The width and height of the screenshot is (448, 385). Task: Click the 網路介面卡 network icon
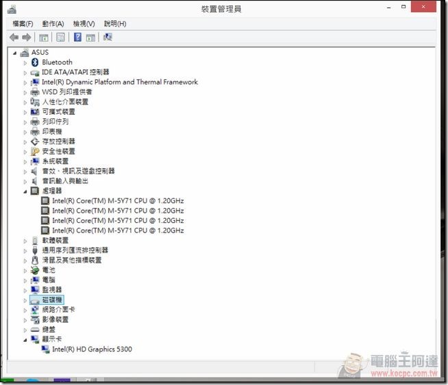[35, 310]
